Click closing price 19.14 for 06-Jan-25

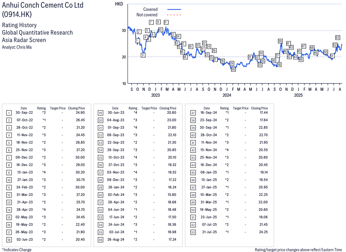(264, 172)
